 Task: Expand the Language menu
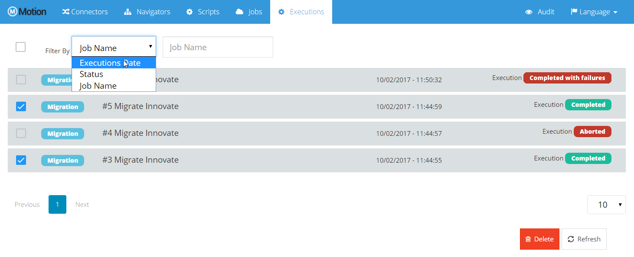coord(594,12)
